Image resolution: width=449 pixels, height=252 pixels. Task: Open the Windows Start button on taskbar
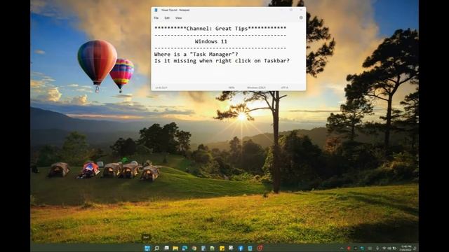(147, 248)
